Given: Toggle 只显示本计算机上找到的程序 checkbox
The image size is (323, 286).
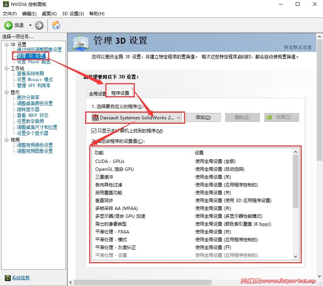Looking at the screenshot, I should [x=94, y=131].
